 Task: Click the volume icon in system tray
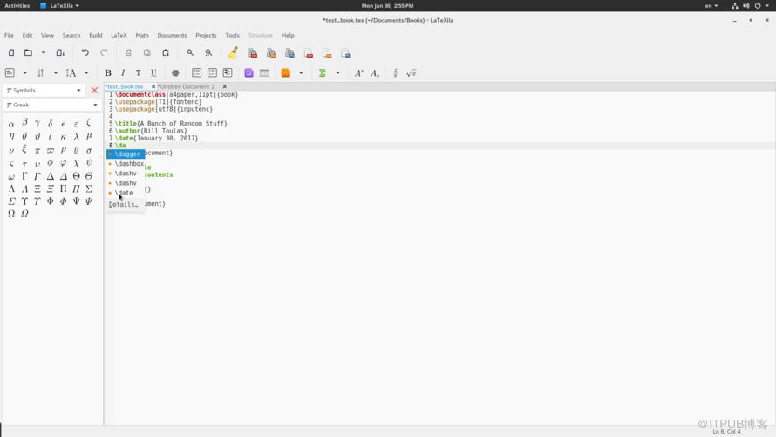(x=745, y=6)
